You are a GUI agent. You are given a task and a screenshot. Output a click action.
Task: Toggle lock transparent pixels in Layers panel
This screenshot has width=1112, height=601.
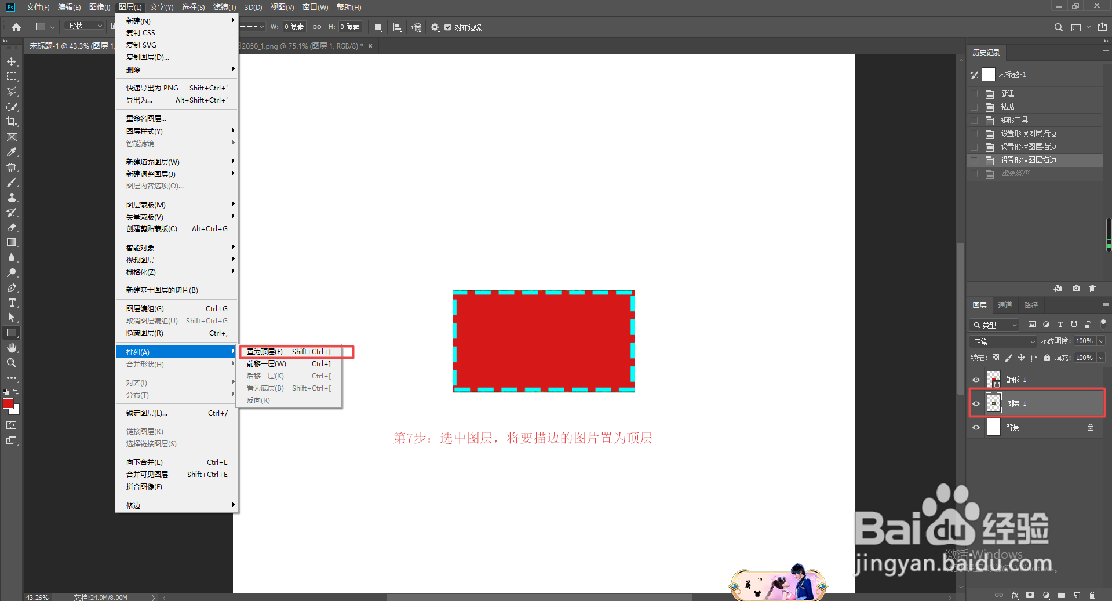pos(996,358)
